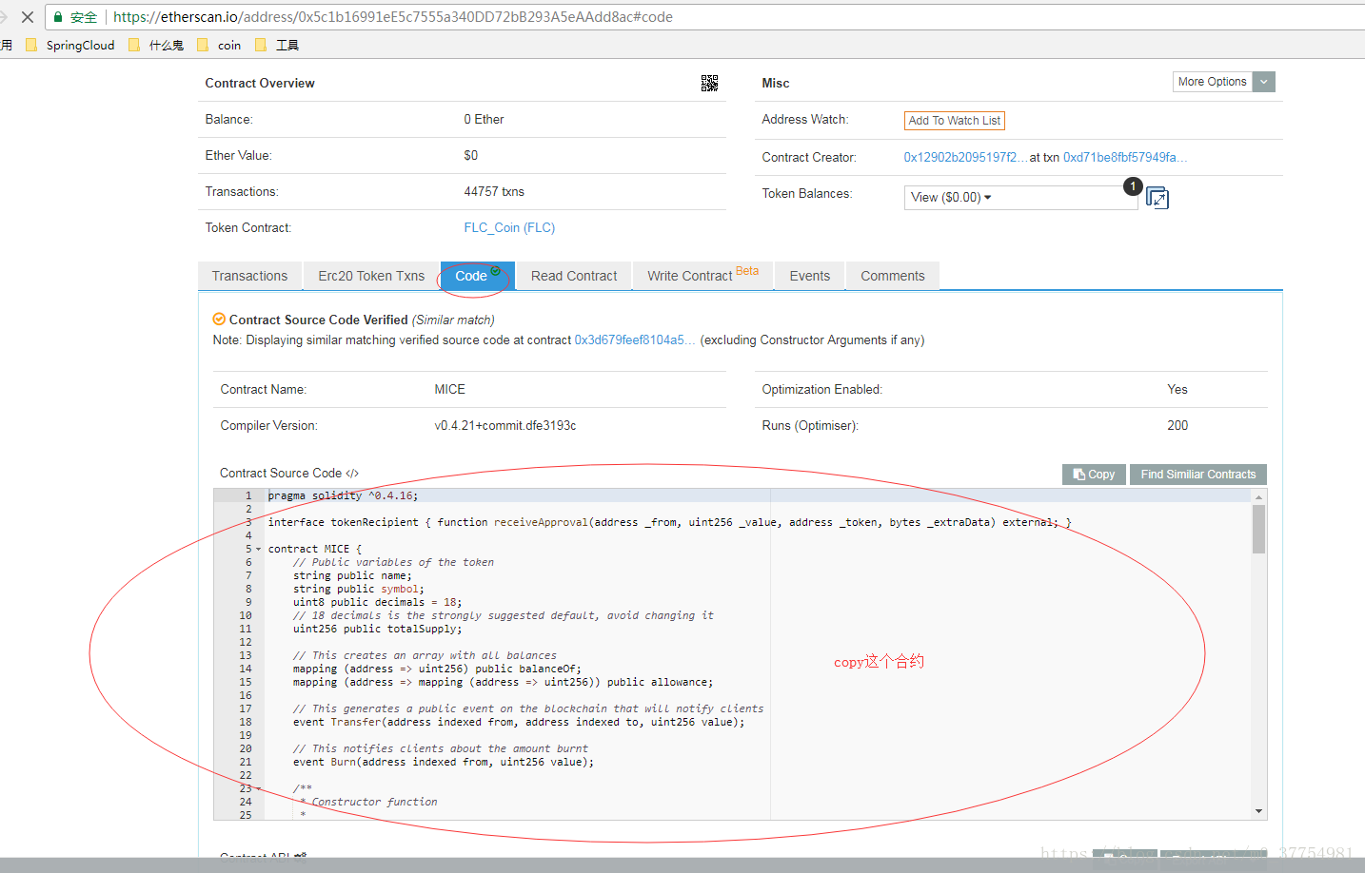The image size is (1365, 873).
Task: Collapse the code fold arrow at line 23
Action: tap(258, 789)
